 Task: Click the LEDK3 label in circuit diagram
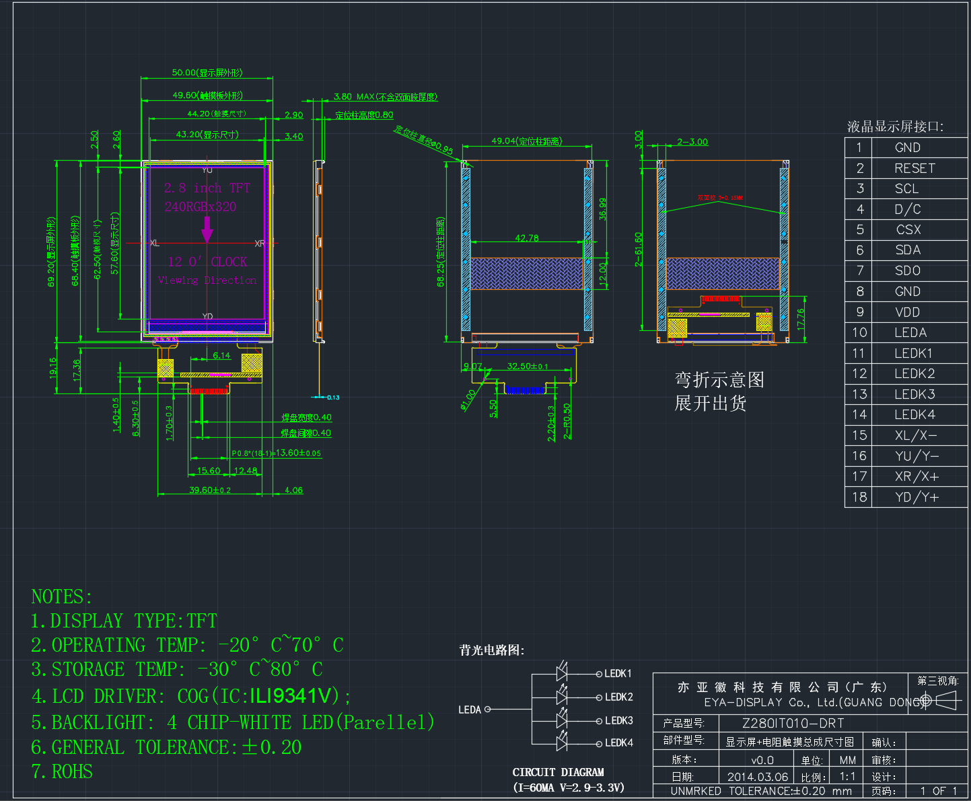tap(618, 720)
